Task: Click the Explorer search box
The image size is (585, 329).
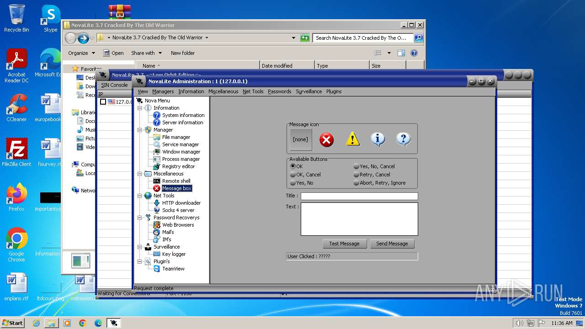Action: (x=363, y=38)
